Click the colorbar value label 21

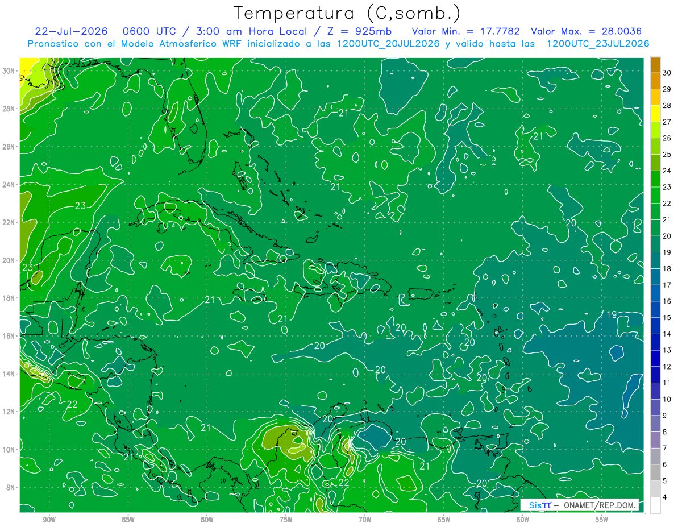[x=667, y=220]
